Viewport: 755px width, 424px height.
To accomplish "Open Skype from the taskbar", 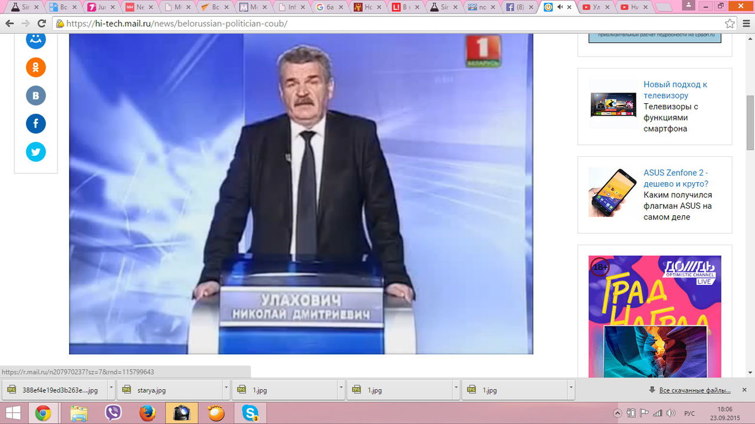I will [250, 413].
